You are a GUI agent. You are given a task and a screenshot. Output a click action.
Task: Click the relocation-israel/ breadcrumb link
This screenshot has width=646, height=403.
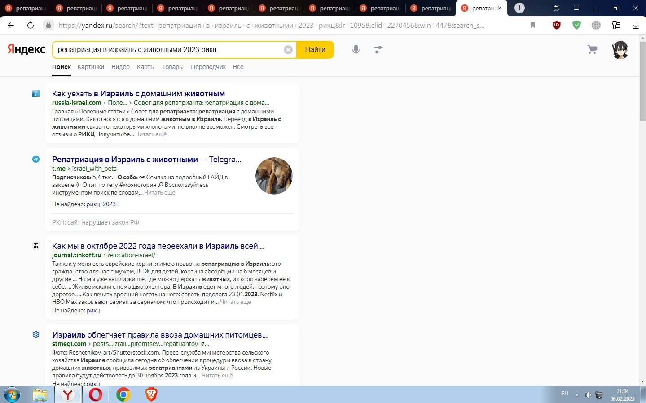pos(132,255)
